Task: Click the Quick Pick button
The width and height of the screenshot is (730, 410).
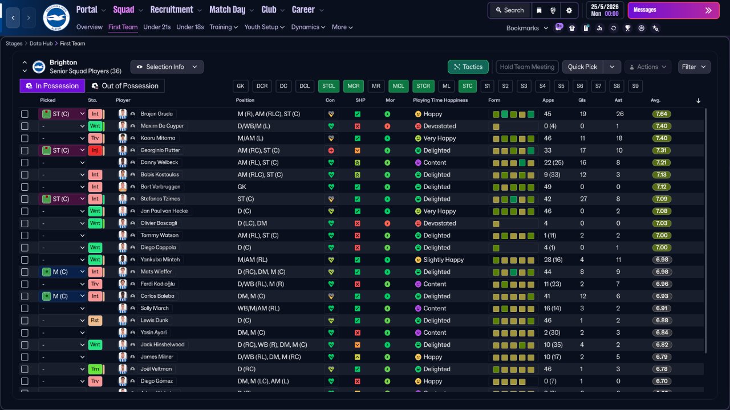Action: (x=583, y=67)
